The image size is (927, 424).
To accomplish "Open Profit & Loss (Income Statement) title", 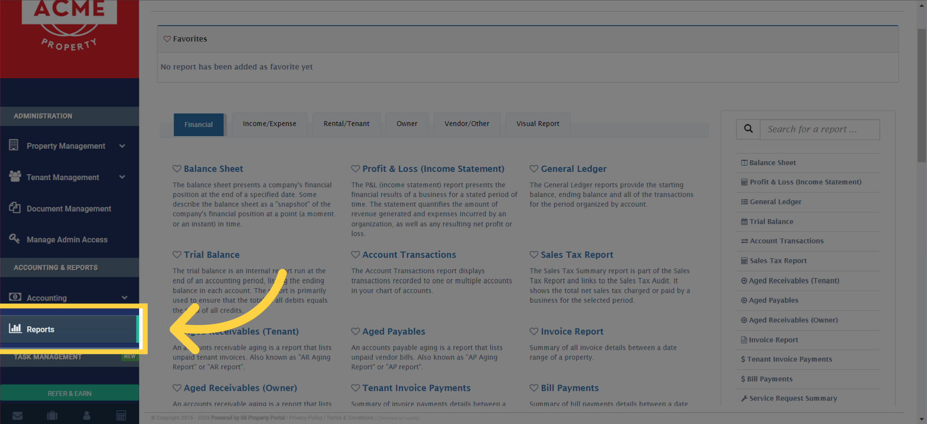I will [x=434, y=169].
